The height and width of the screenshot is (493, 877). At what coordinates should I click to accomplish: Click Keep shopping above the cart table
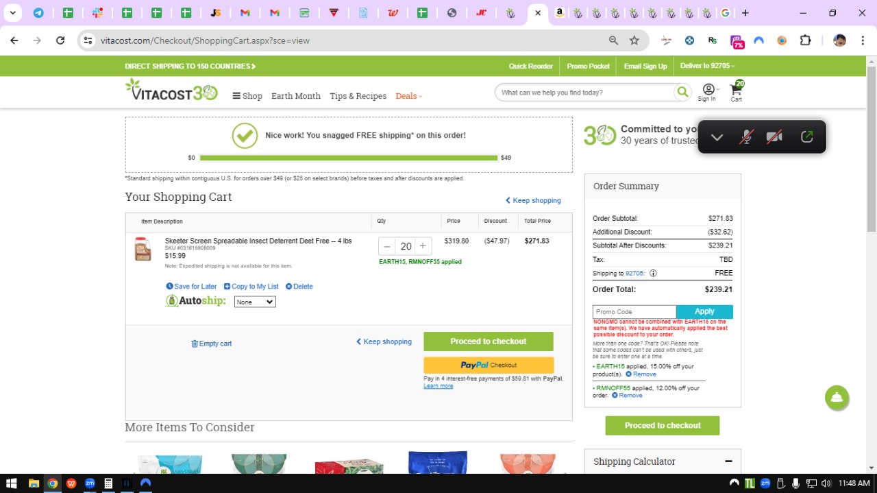(533, 200)
